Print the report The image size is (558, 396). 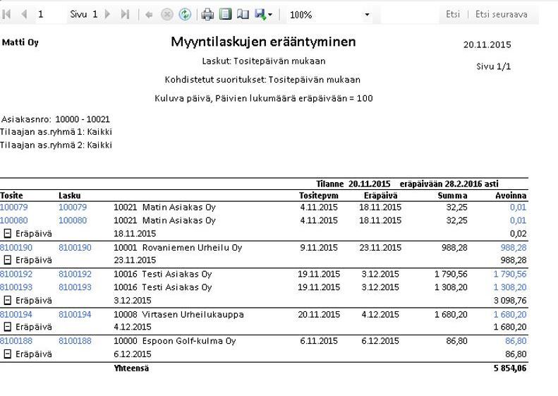coord(207,15)
